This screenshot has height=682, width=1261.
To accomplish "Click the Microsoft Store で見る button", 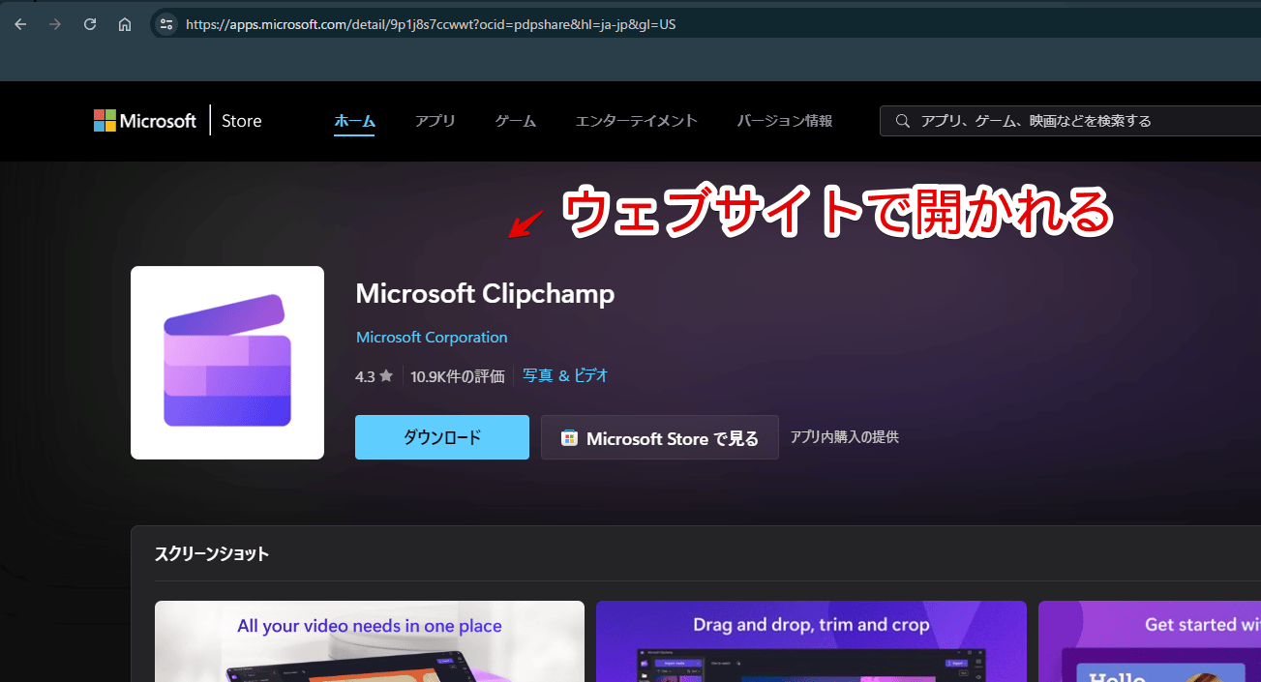I will (660, 437).
